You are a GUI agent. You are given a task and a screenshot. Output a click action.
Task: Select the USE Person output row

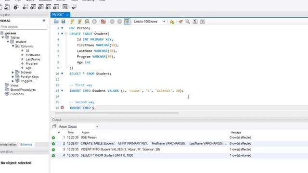click(179, 137)
